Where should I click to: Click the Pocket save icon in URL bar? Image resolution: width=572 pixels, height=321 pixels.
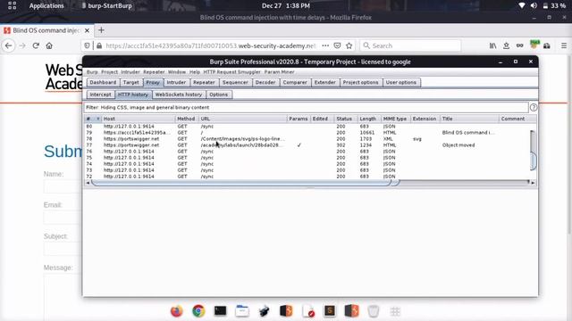tap(338, 45)
